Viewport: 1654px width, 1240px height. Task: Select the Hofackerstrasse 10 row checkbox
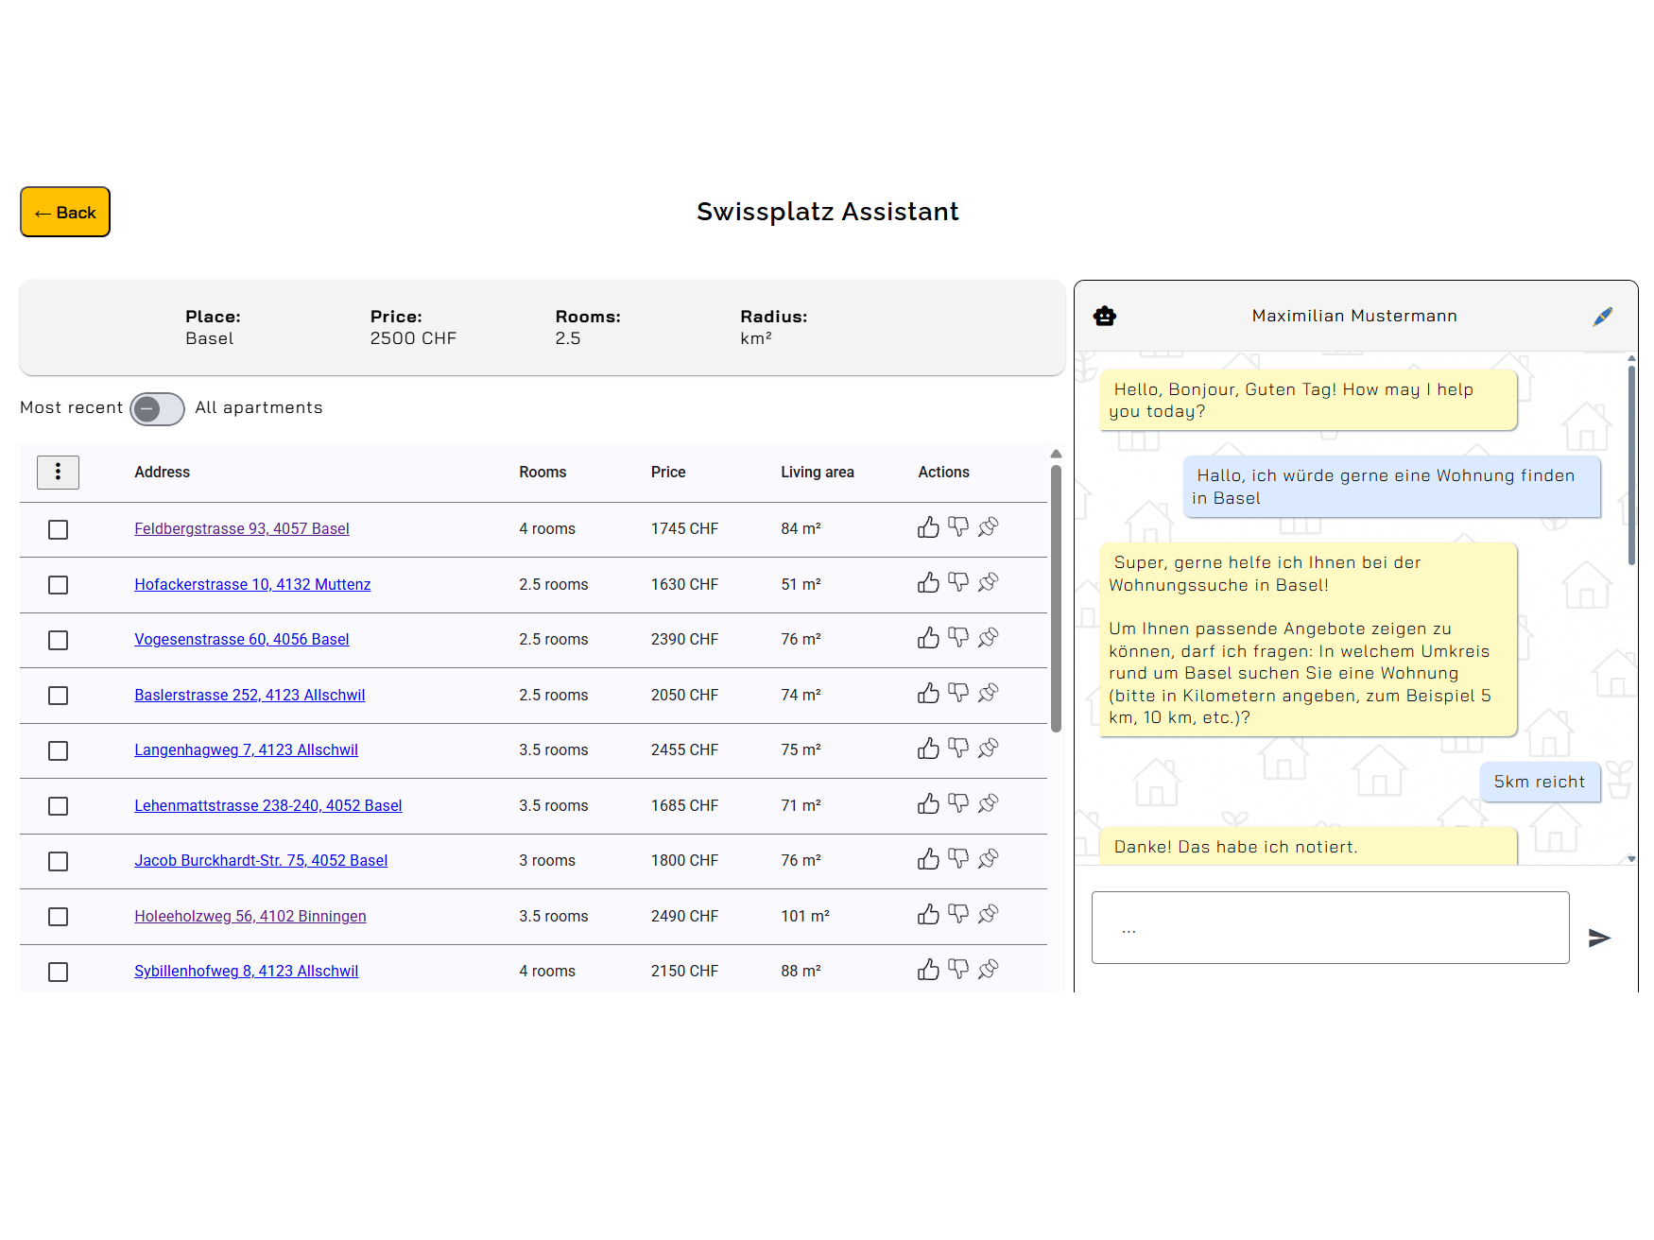[x=59, y=585]
